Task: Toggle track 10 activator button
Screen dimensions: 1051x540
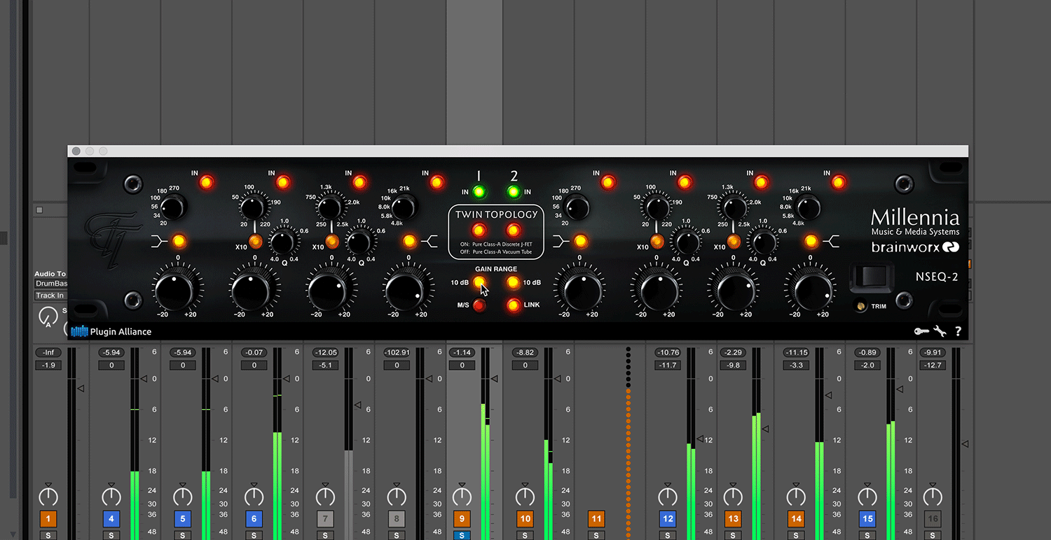Action: pos(525,519)
